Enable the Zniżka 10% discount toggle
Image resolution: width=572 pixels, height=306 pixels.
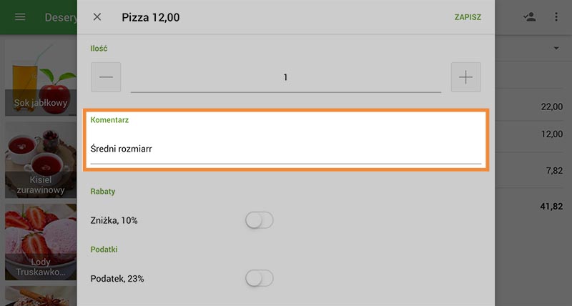pos(259,220)
